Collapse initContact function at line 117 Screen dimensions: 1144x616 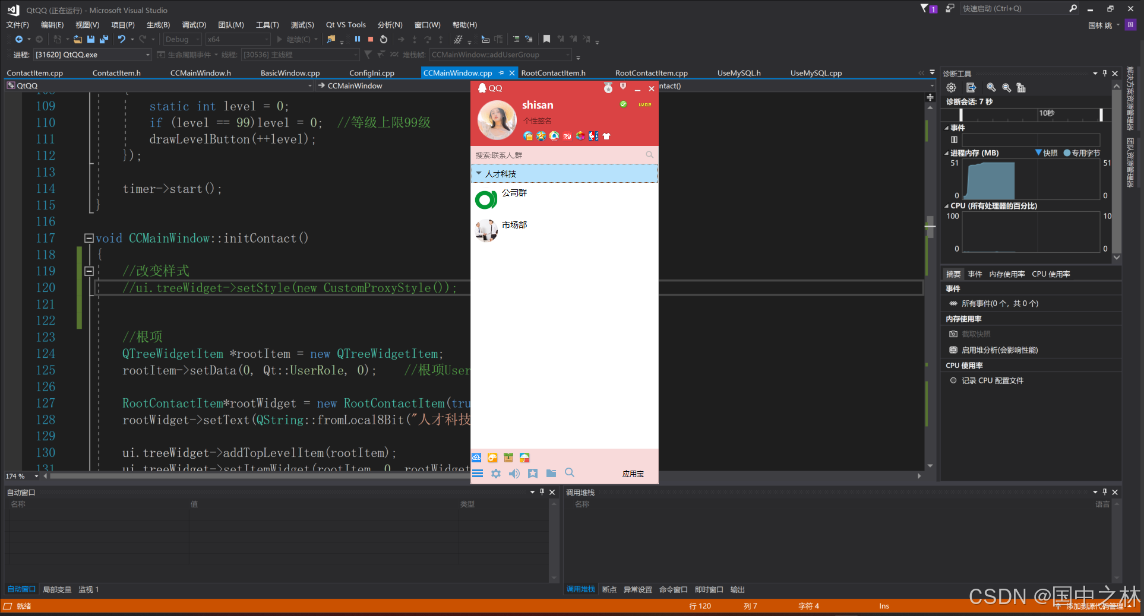click(89, 238)
